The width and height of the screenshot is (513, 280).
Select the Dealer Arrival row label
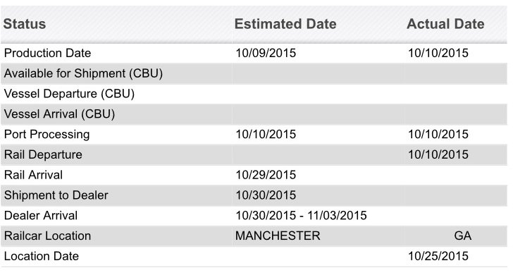pos(41,216)
